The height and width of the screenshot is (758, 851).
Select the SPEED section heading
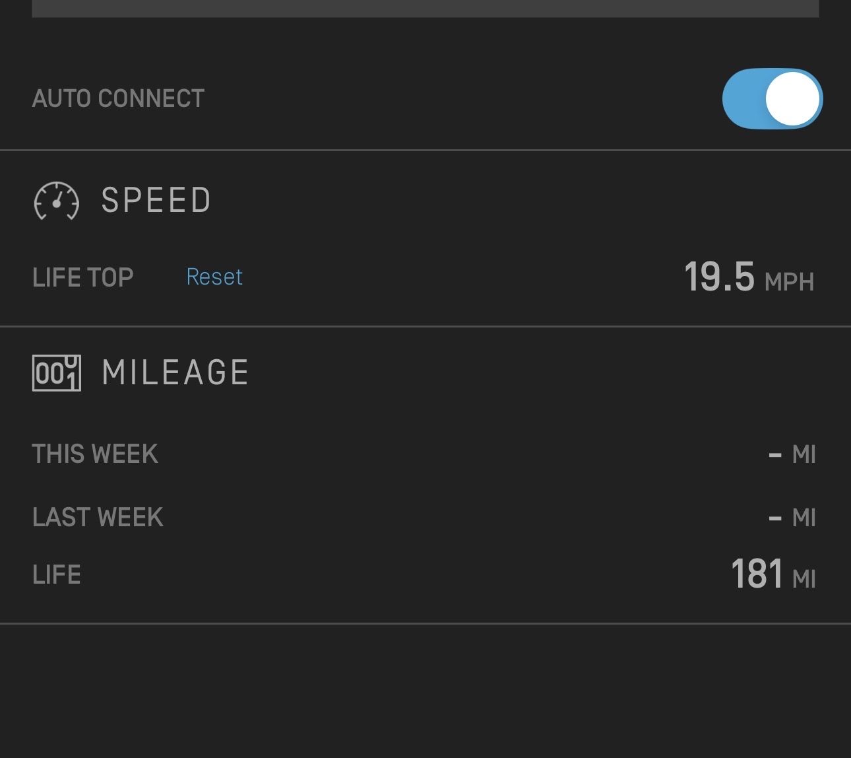coord(156,201)
